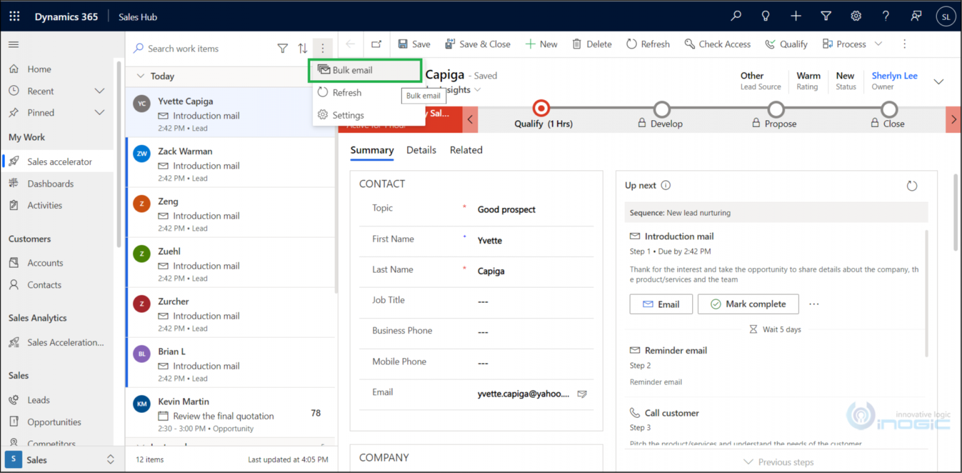Open the Dynamics 365 settings gear
This screenshot has width=962, height=473.
[856, 16]
